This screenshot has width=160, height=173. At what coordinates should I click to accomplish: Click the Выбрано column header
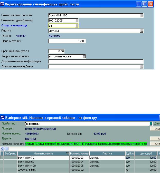click(10, 154)
